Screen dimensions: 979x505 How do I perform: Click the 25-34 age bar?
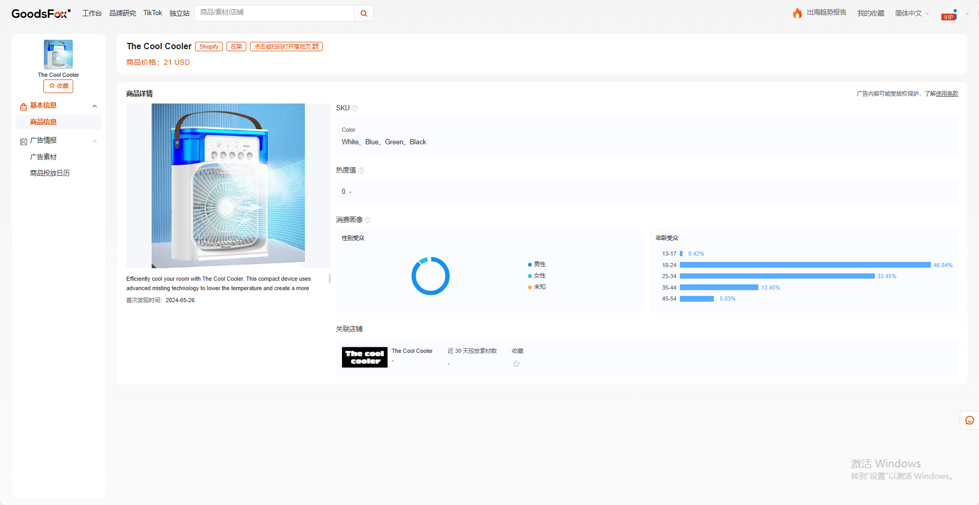(777, 276)
